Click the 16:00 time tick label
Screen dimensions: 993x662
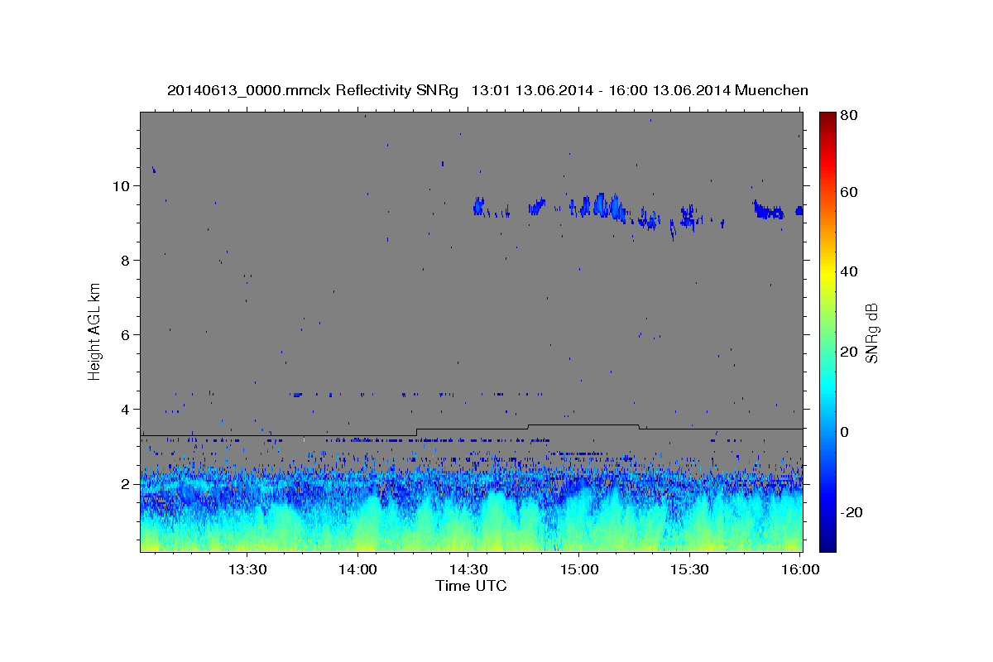799,569
